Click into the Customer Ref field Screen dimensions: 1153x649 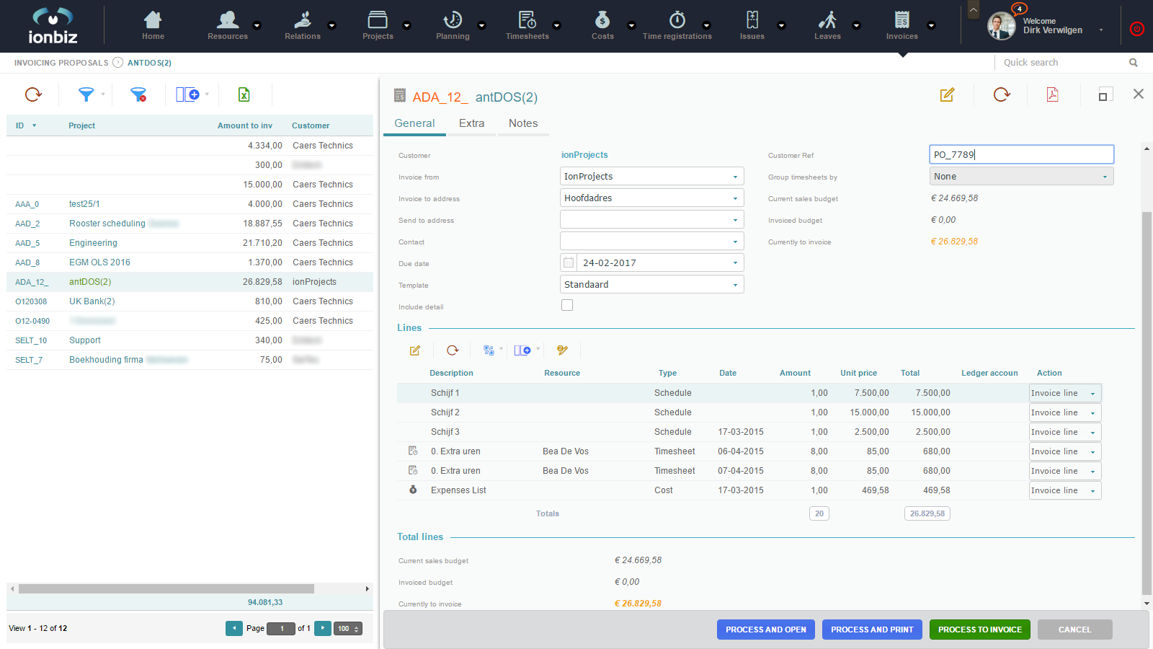pos(1021,154)
